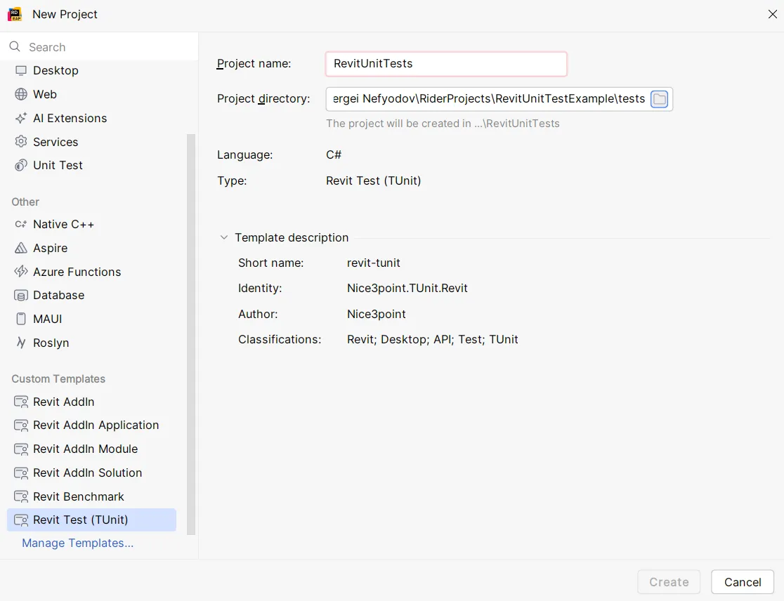The width and height of the screenshot is (784, 601).
Task: Open the Manage Templates link
Action: pyautogui.click(x=77, y=543)
